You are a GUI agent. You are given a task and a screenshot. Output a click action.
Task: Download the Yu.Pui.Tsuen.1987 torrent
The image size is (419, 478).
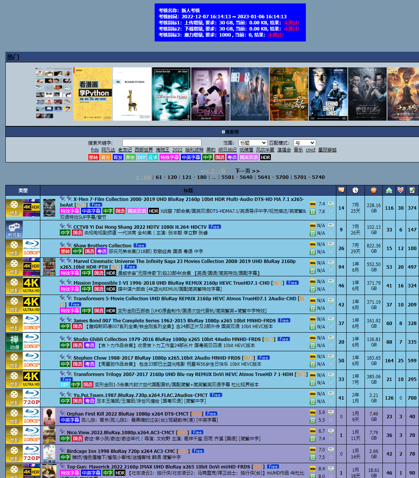331,394
